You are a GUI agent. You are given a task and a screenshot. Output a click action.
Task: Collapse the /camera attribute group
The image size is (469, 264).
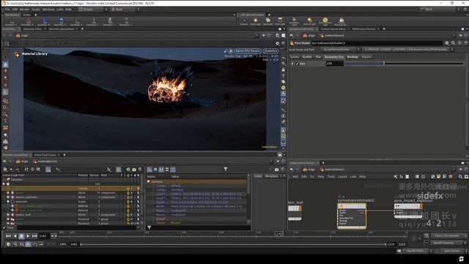pos(148,182)
